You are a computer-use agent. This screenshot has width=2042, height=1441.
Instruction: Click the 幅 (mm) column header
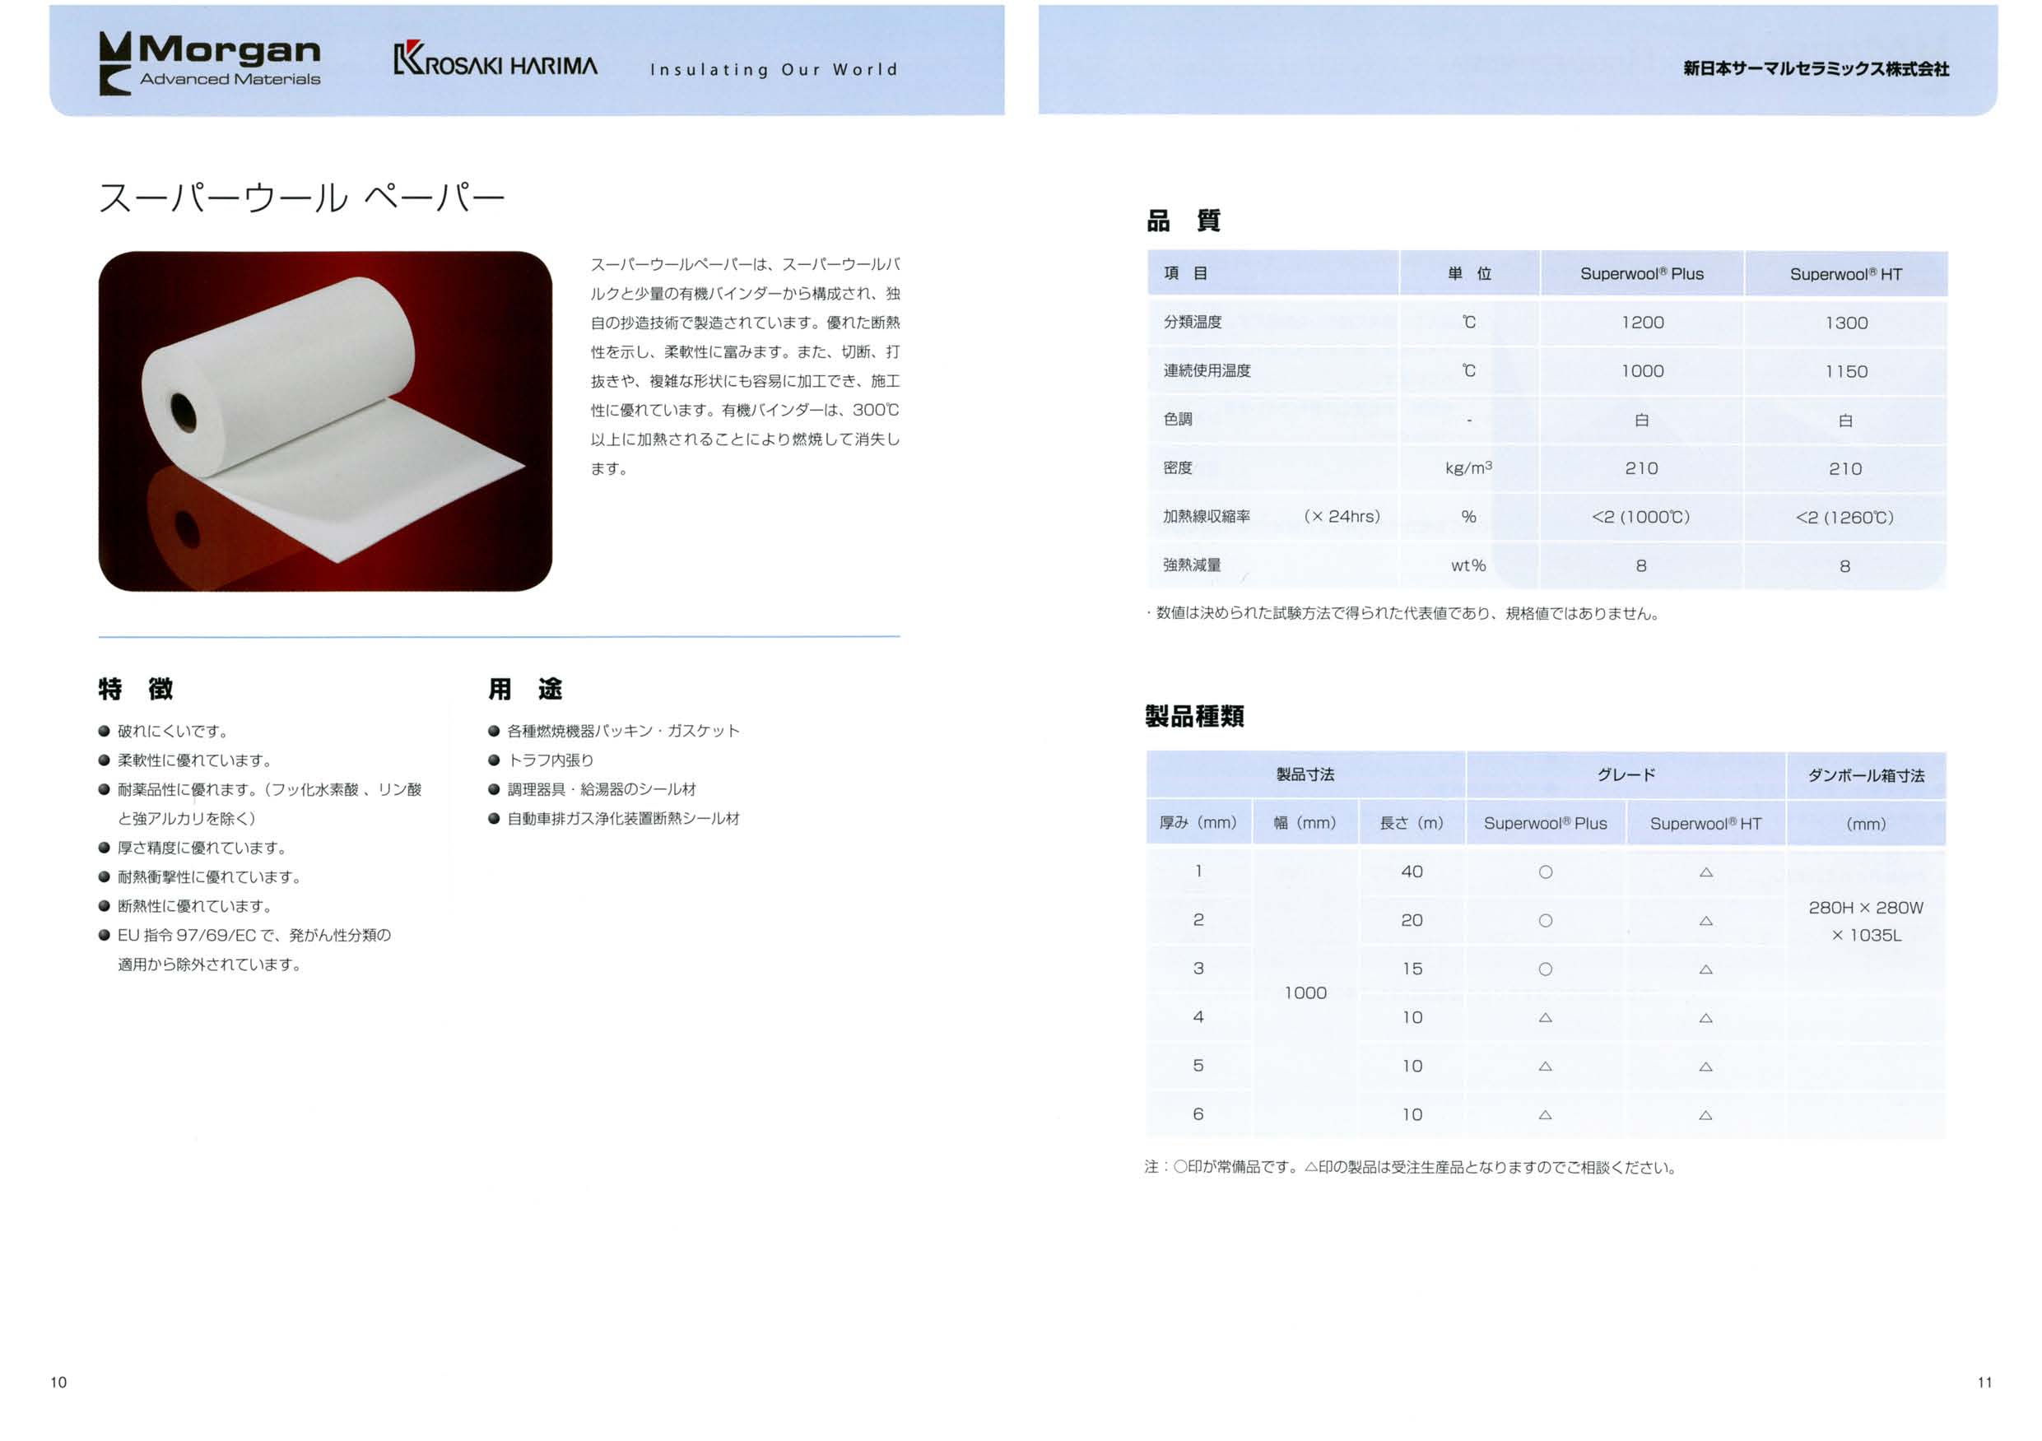[1305, 824]
